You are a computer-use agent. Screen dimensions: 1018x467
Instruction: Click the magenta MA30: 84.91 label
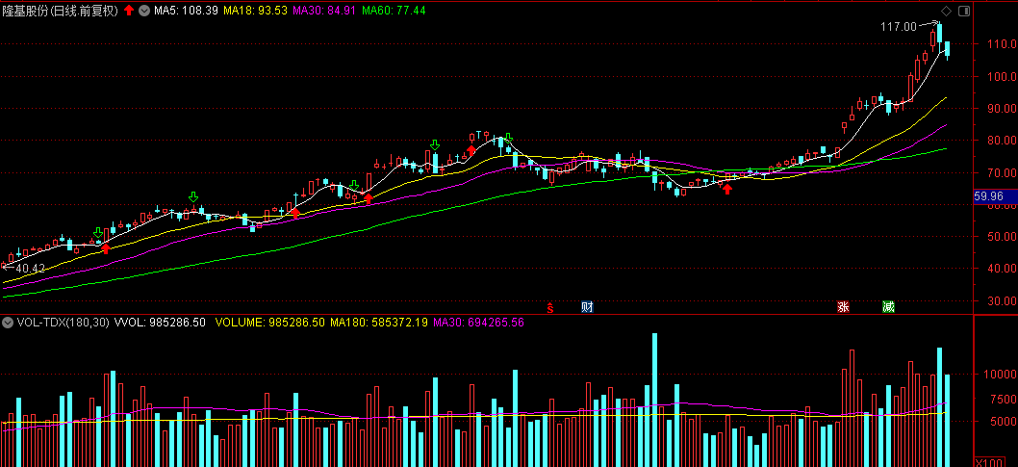(324, 11)
